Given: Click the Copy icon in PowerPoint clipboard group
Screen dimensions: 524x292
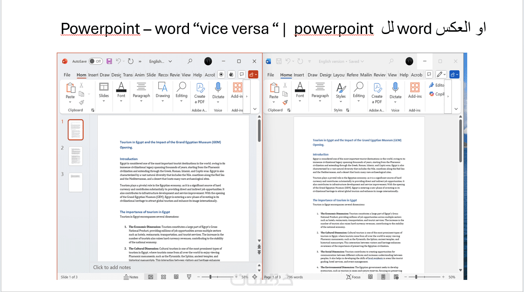Looking at the screenshot, I should (x=81, y=94).
